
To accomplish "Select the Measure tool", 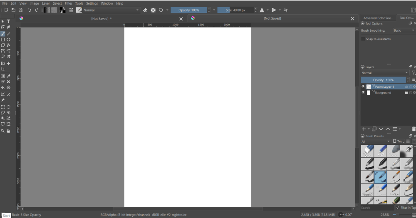I will 8,94.
